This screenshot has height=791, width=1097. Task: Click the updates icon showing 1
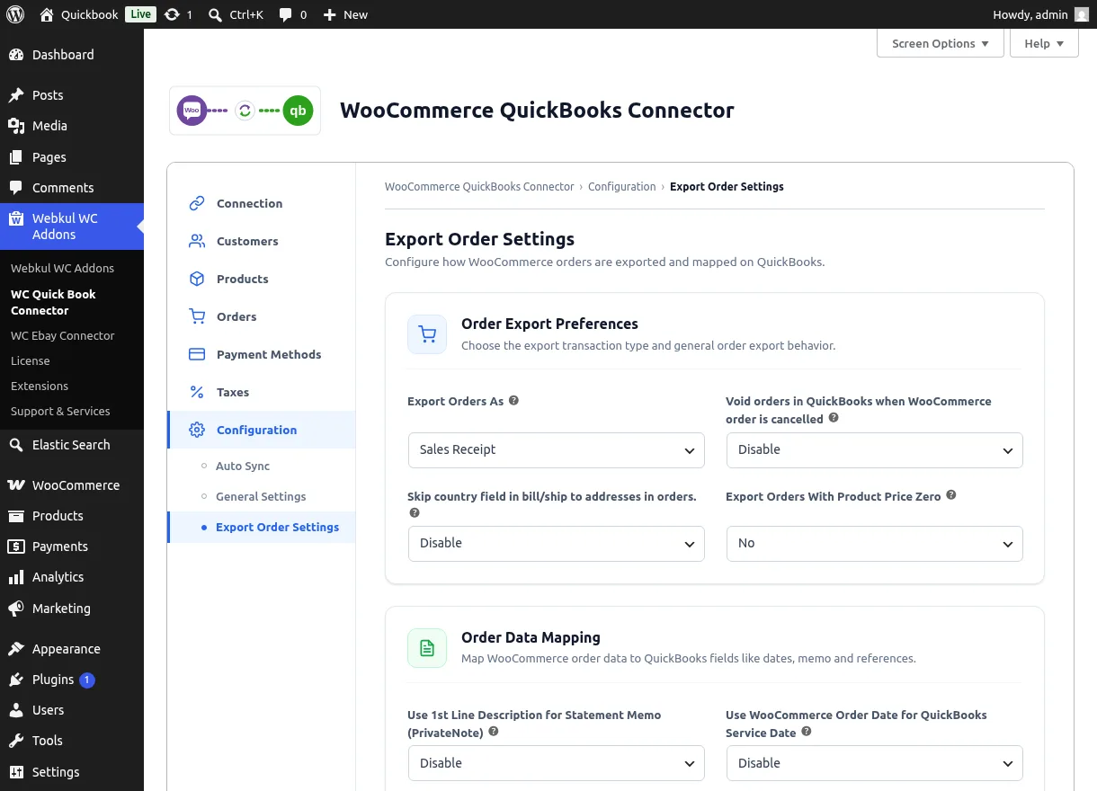click(x=172, y=14)
